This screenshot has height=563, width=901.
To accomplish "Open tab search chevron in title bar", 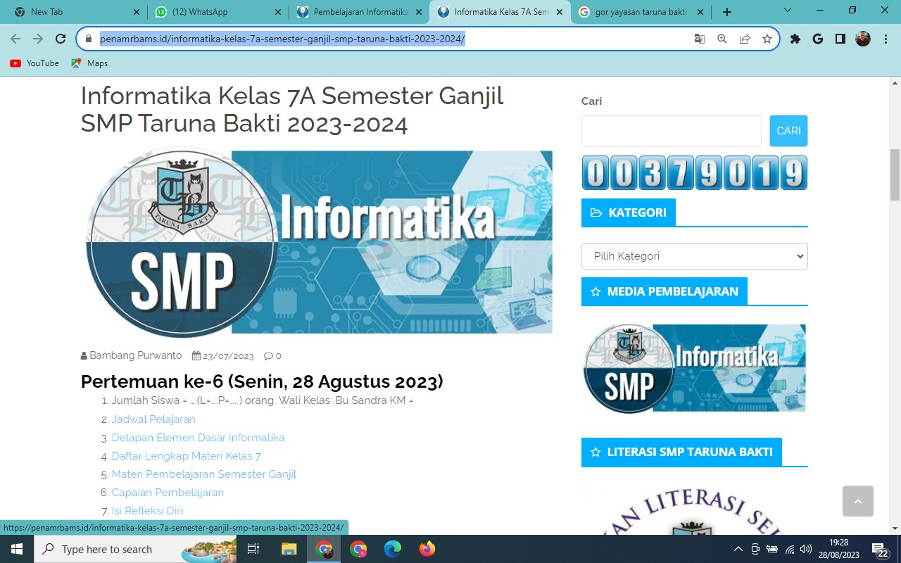I will point(788,11).
